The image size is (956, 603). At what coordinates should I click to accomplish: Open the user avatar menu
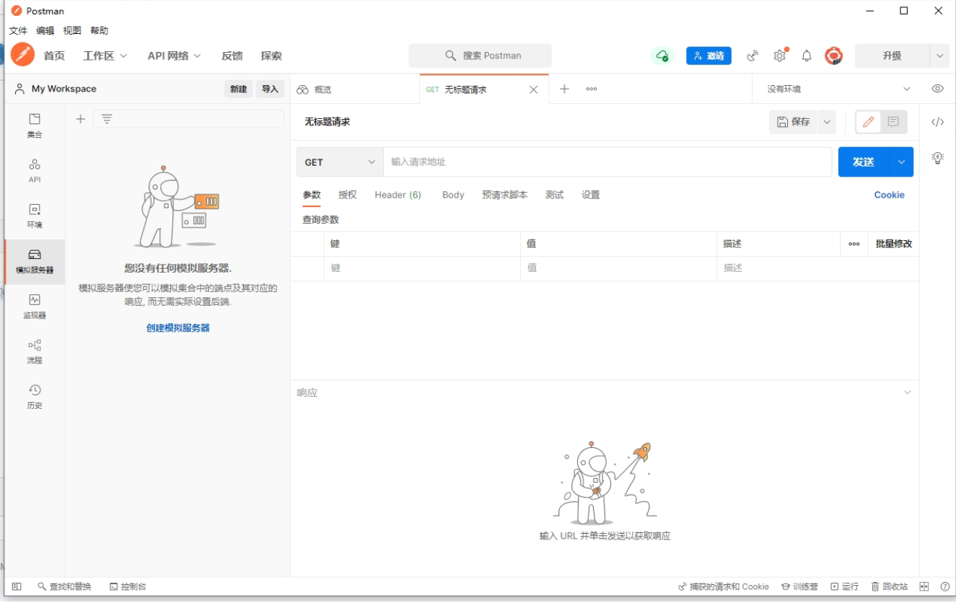[x=833, y=56]
